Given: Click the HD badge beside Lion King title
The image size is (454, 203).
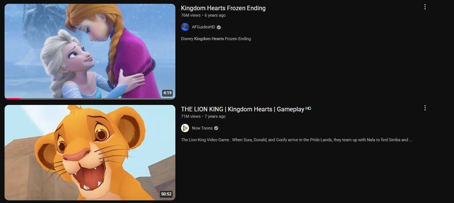Looking at the screenshot, I should [x=308, y=108].
